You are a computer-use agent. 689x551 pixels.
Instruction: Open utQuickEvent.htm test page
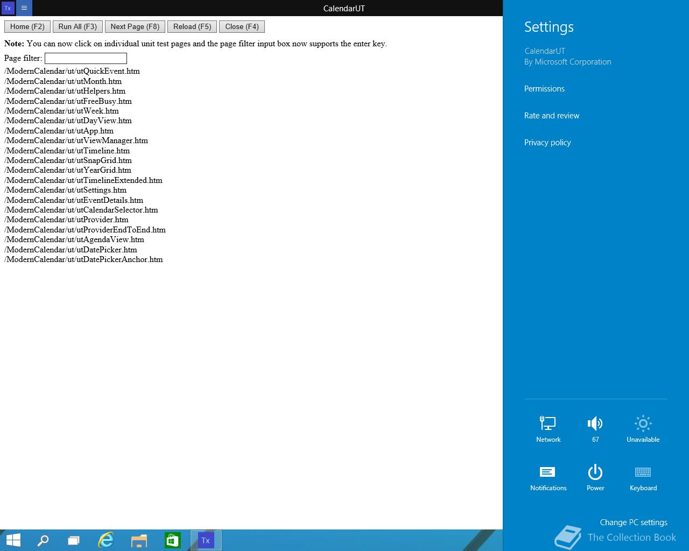(x=72, y=71)
